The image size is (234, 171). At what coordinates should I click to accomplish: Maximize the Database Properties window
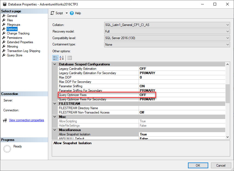click(215, 4)
